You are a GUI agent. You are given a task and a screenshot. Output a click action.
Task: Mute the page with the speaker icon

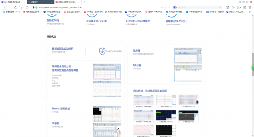point(233,7)
